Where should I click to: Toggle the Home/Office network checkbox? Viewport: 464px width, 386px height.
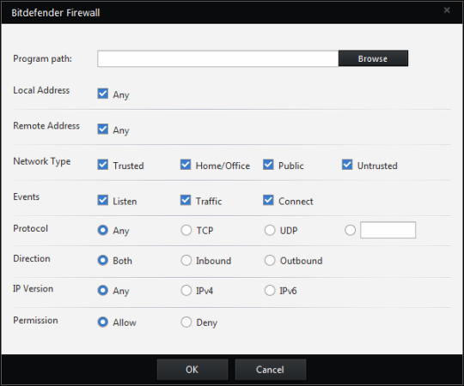186,165
